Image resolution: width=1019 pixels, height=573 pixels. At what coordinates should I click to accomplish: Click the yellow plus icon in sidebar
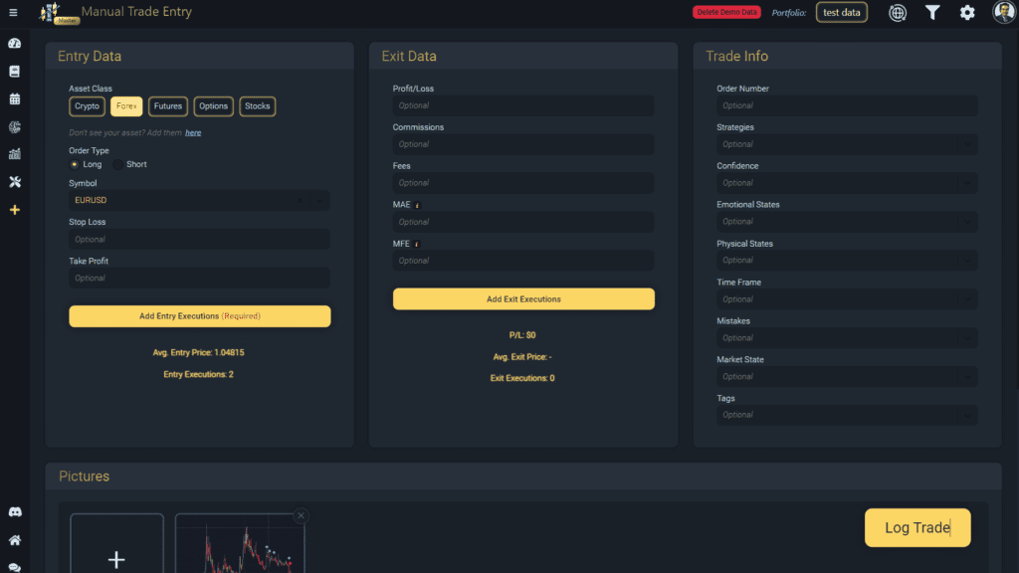click(14, 210)
